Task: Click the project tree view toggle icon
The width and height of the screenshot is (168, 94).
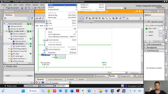Action: tap(29, 18)
